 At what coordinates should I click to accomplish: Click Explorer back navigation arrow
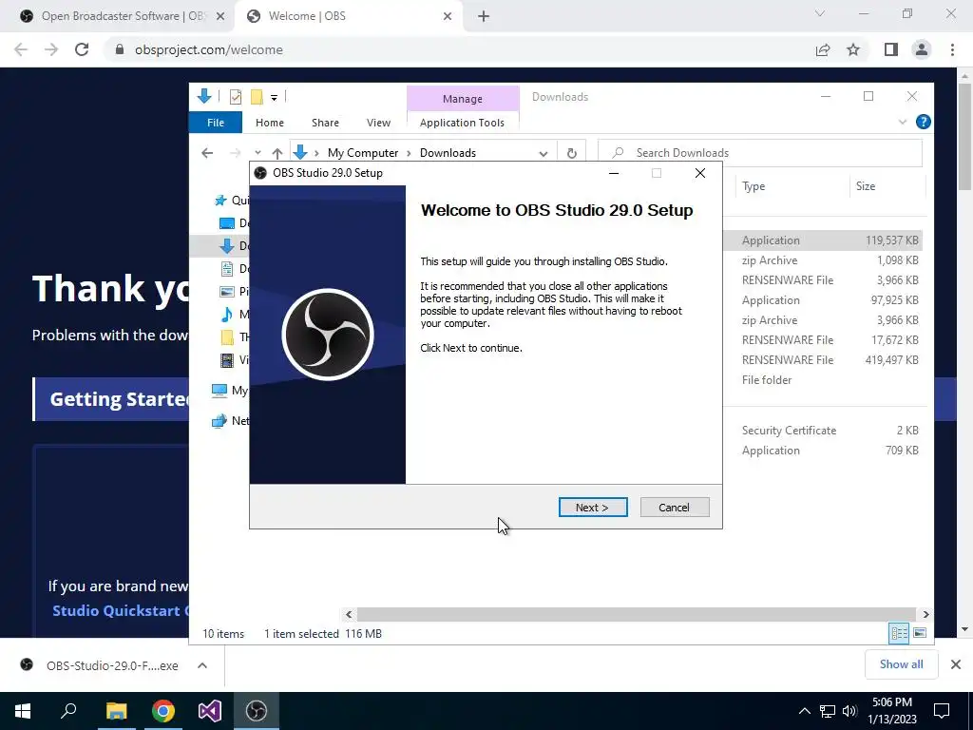207,153
